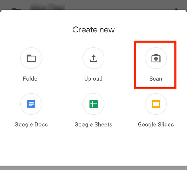187x170 pixels.
Task: Click the "Create new" heading
Action: pos(94,30)
